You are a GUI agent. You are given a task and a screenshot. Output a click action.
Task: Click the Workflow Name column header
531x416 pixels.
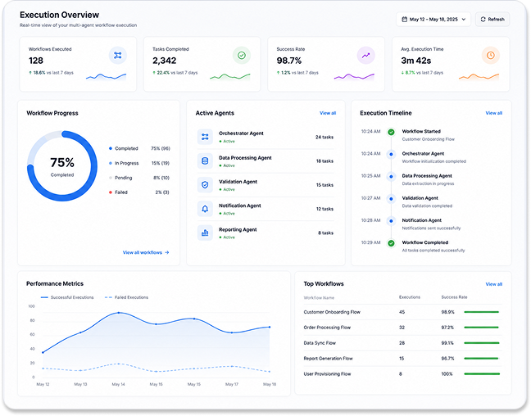pyautogui.click(x=319, y=298)
